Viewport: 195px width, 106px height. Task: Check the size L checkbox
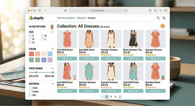(x=43, y=39)
